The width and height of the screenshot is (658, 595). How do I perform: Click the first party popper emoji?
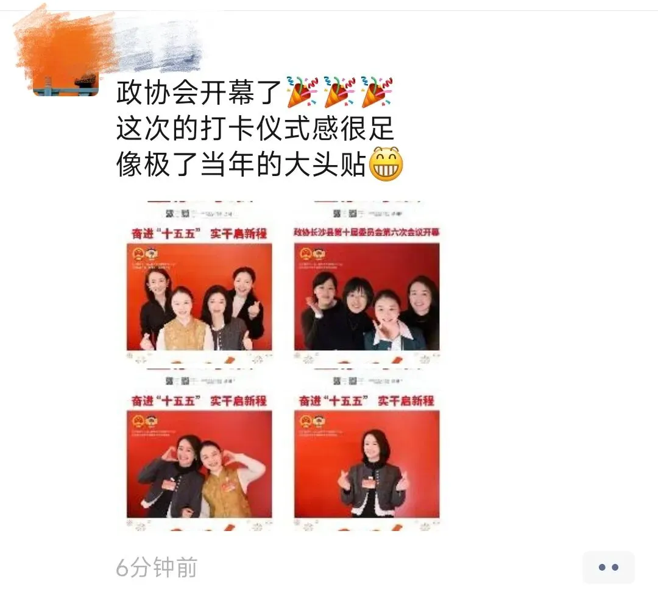(x=303, y=92)
